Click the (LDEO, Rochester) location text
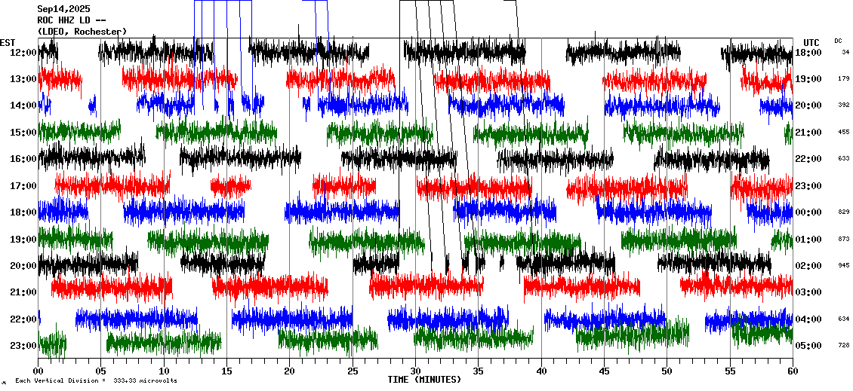 [82, 32]
